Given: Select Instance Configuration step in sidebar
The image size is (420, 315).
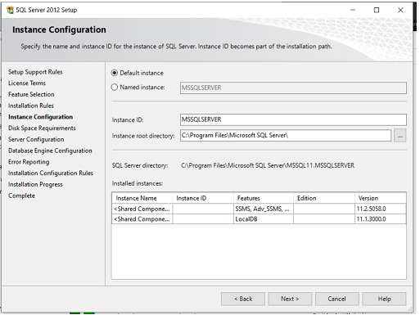Looking at the screenshot, I should click(40, 117).
